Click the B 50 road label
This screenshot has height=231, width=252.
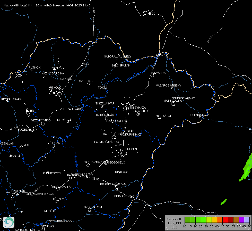click(152, 14)
